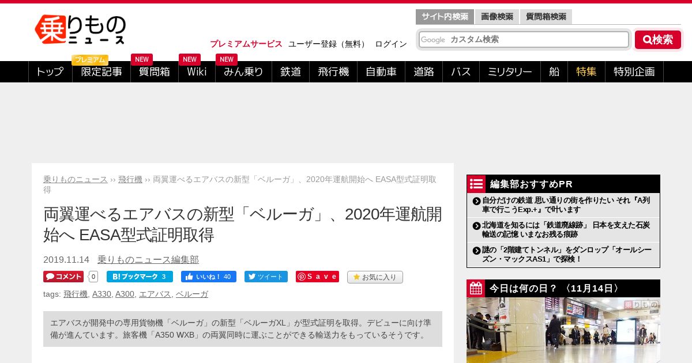Viewport: 692px width, 363px height.
Task: Open the 乗りものニュース編集部 author link
Action: pyautogui.click(x=148, y=260)
